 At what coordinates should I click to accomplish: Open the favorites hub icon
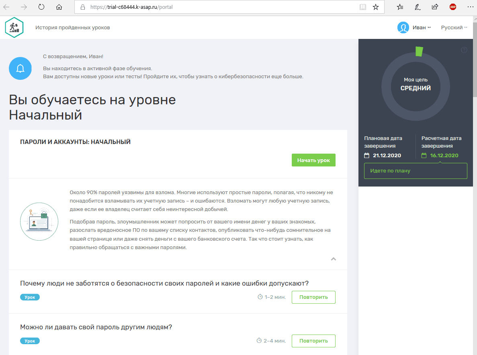(400, 7)
